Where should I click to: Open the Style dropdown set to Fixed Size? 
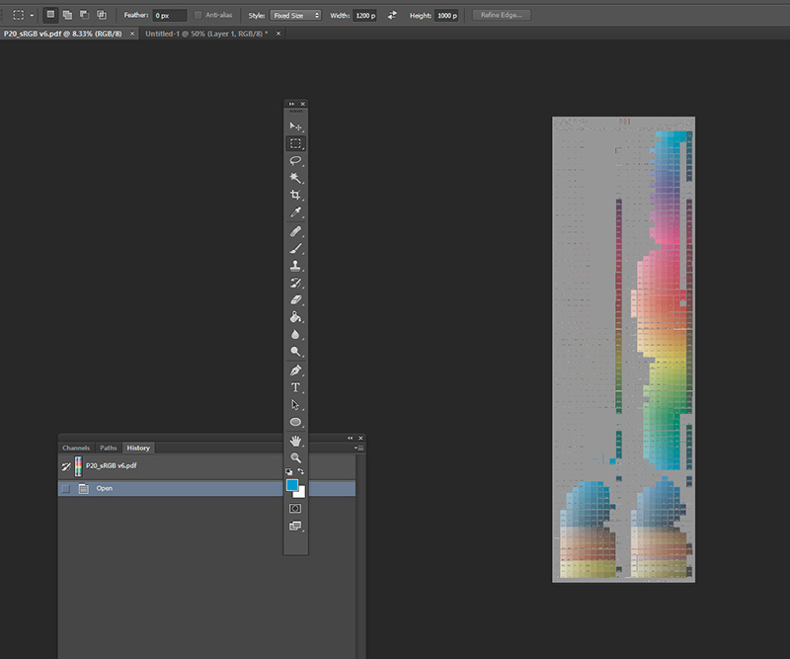point(296,16)
